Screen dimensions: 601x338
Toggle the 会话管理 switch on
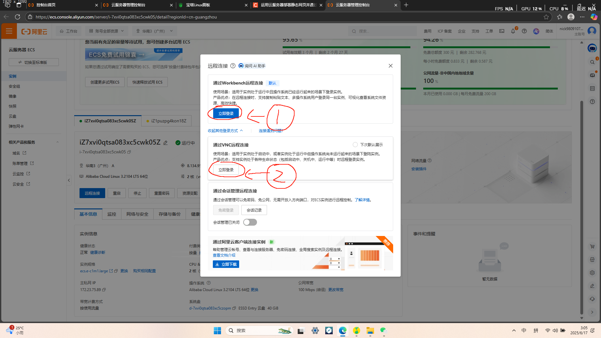point(250,222)
